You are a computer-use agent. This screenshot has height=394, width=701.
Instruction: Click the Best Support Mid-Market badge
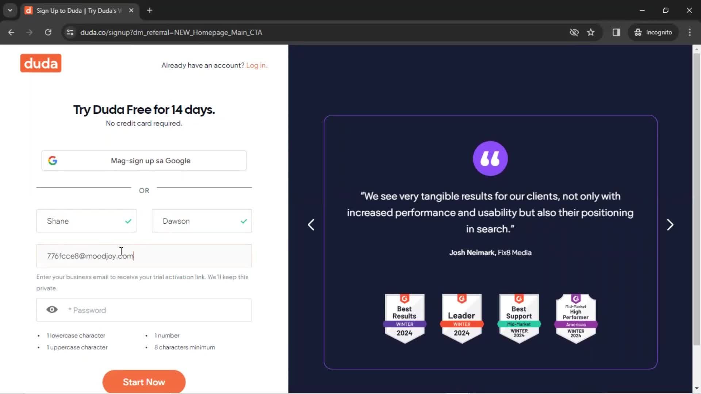pos(519,318)
